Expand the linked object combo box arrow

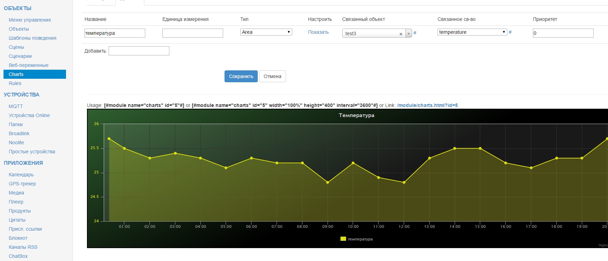(409, 33)
